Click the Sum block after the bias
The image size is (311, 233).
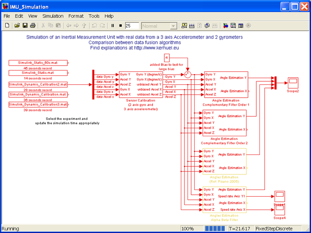(187, 75)
